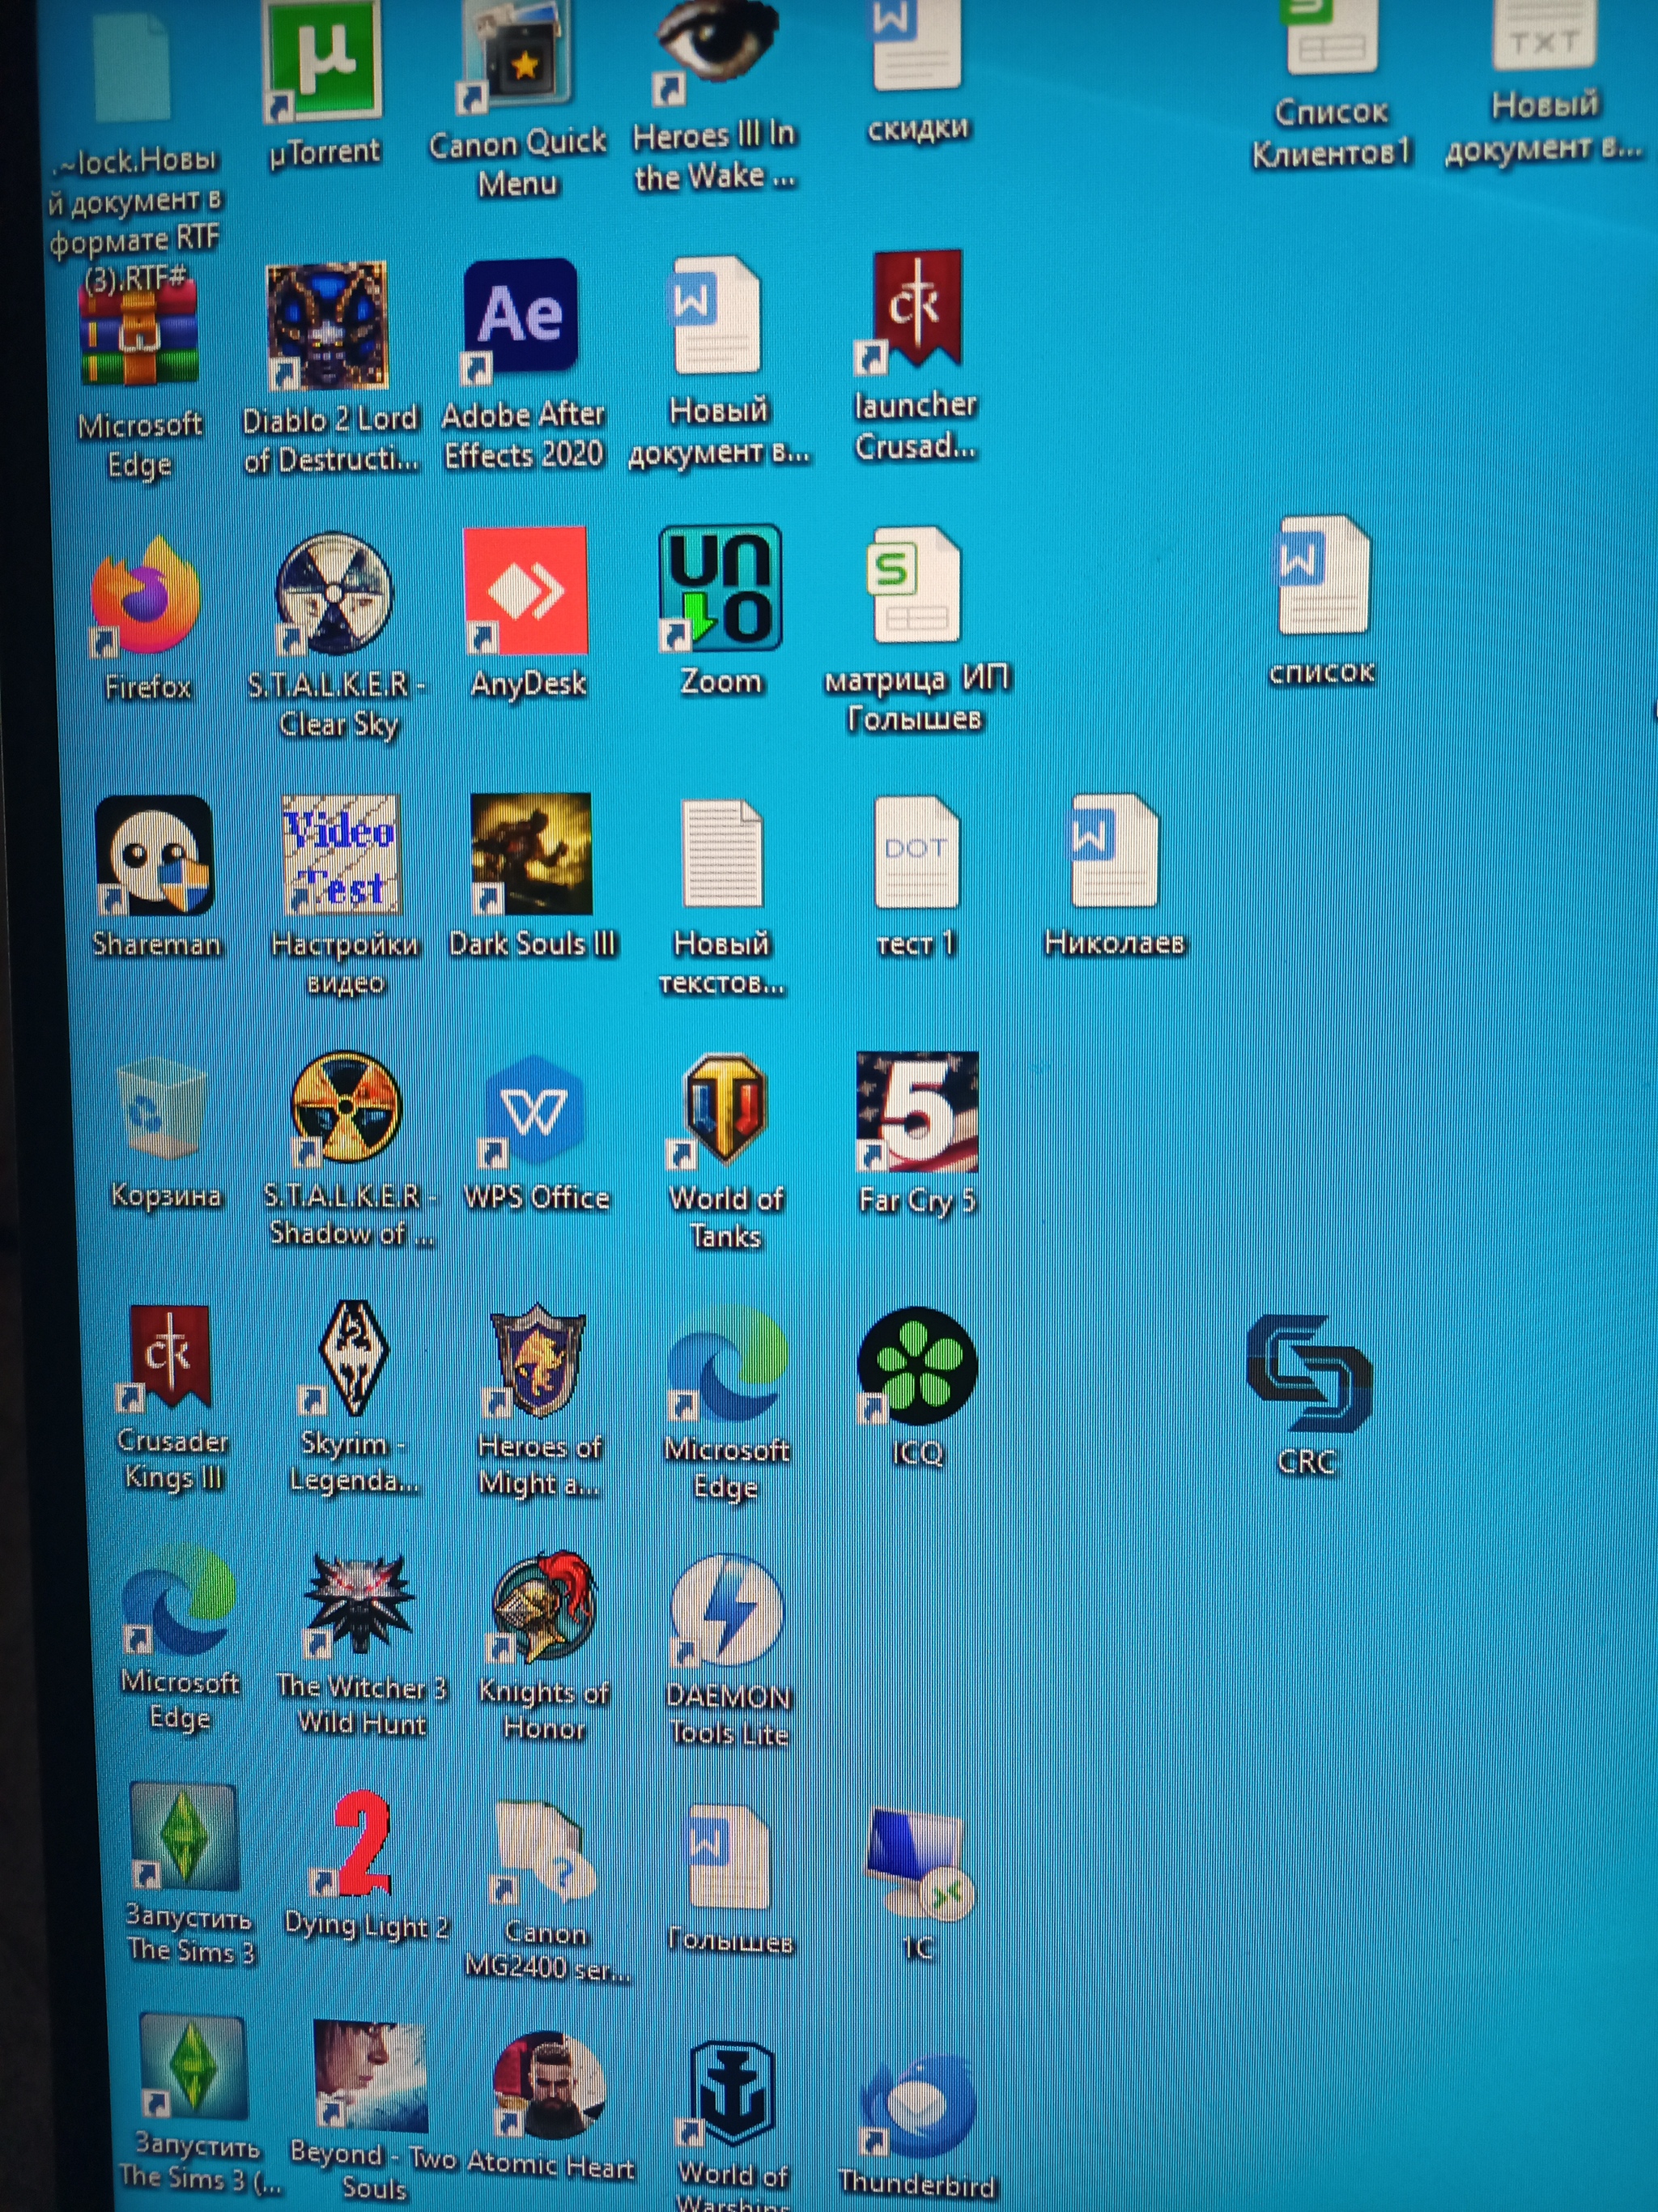This screenshot has height=2212, width=1658.
Task: Launch S.T.A.L.K.E.R - Shadow of... shortcut
Action: (x=346, y=1108)
